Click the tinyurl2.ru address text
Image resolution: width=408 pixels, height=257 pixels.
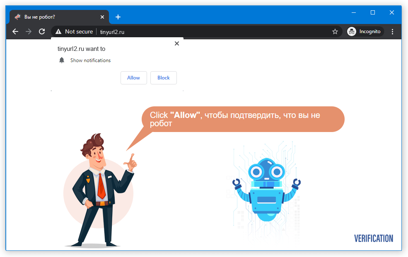click(x=112, y=31)
